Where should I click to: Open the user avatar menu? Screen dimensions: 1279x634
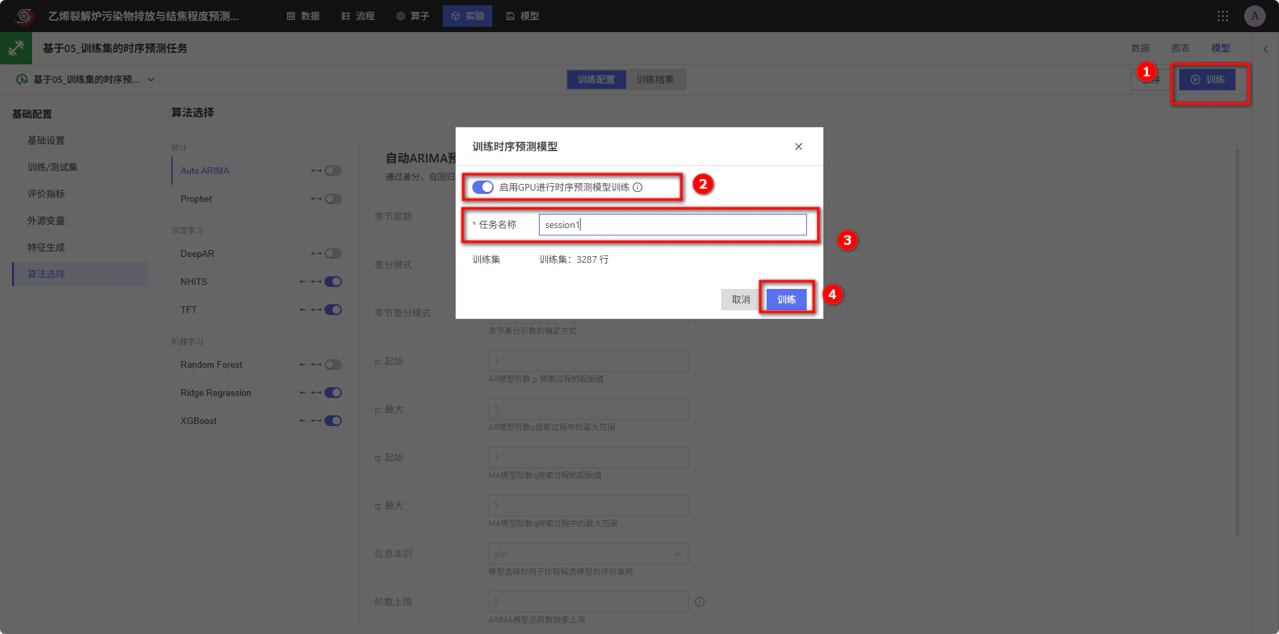point(1254,16)
